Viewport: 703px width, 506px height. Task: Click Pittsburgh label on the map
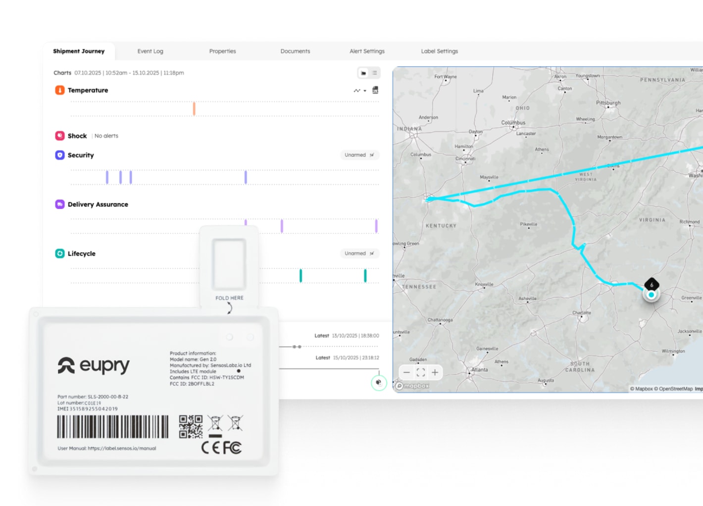tap(608, 102)
